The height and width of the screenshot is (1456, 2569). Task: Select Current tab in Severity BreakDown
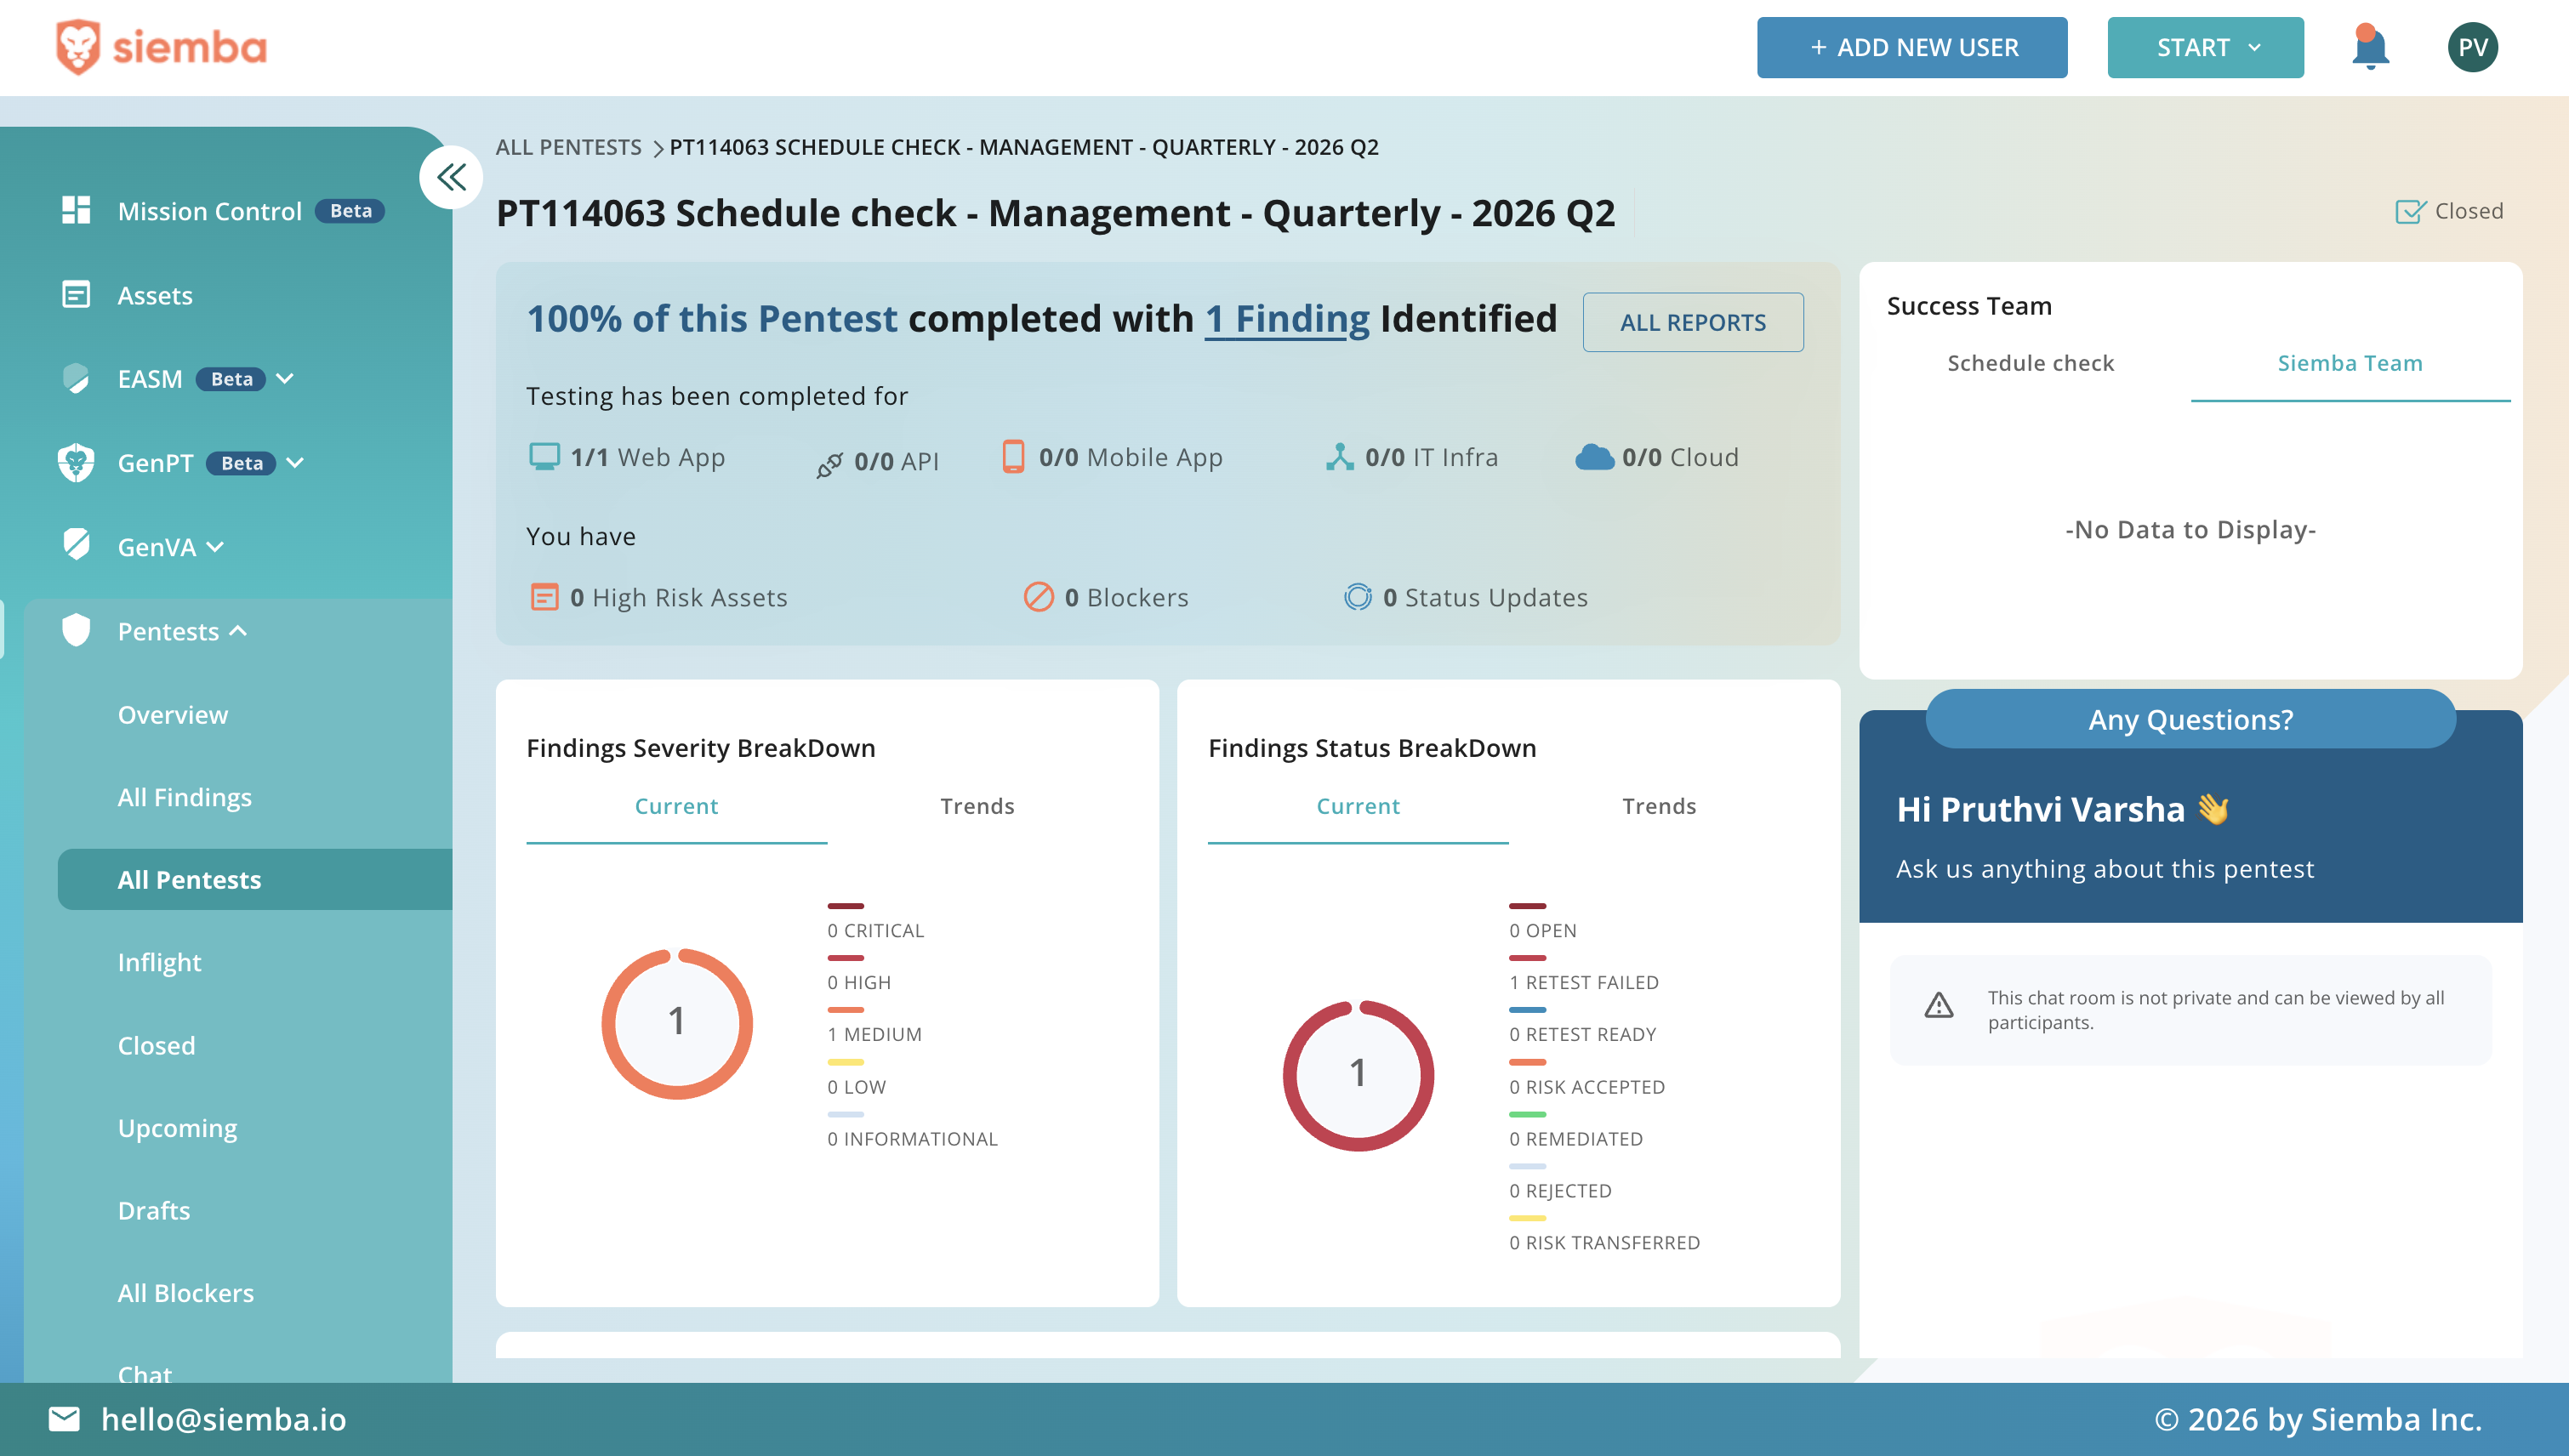(x=676, y=806)
